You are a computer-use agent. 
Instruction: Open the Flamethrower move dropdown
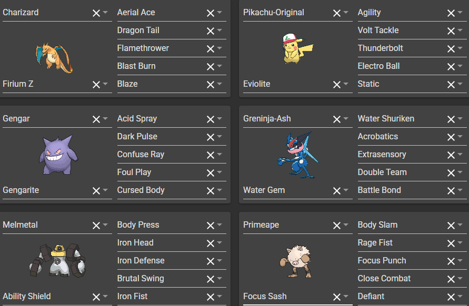click(x=219, y=49)
